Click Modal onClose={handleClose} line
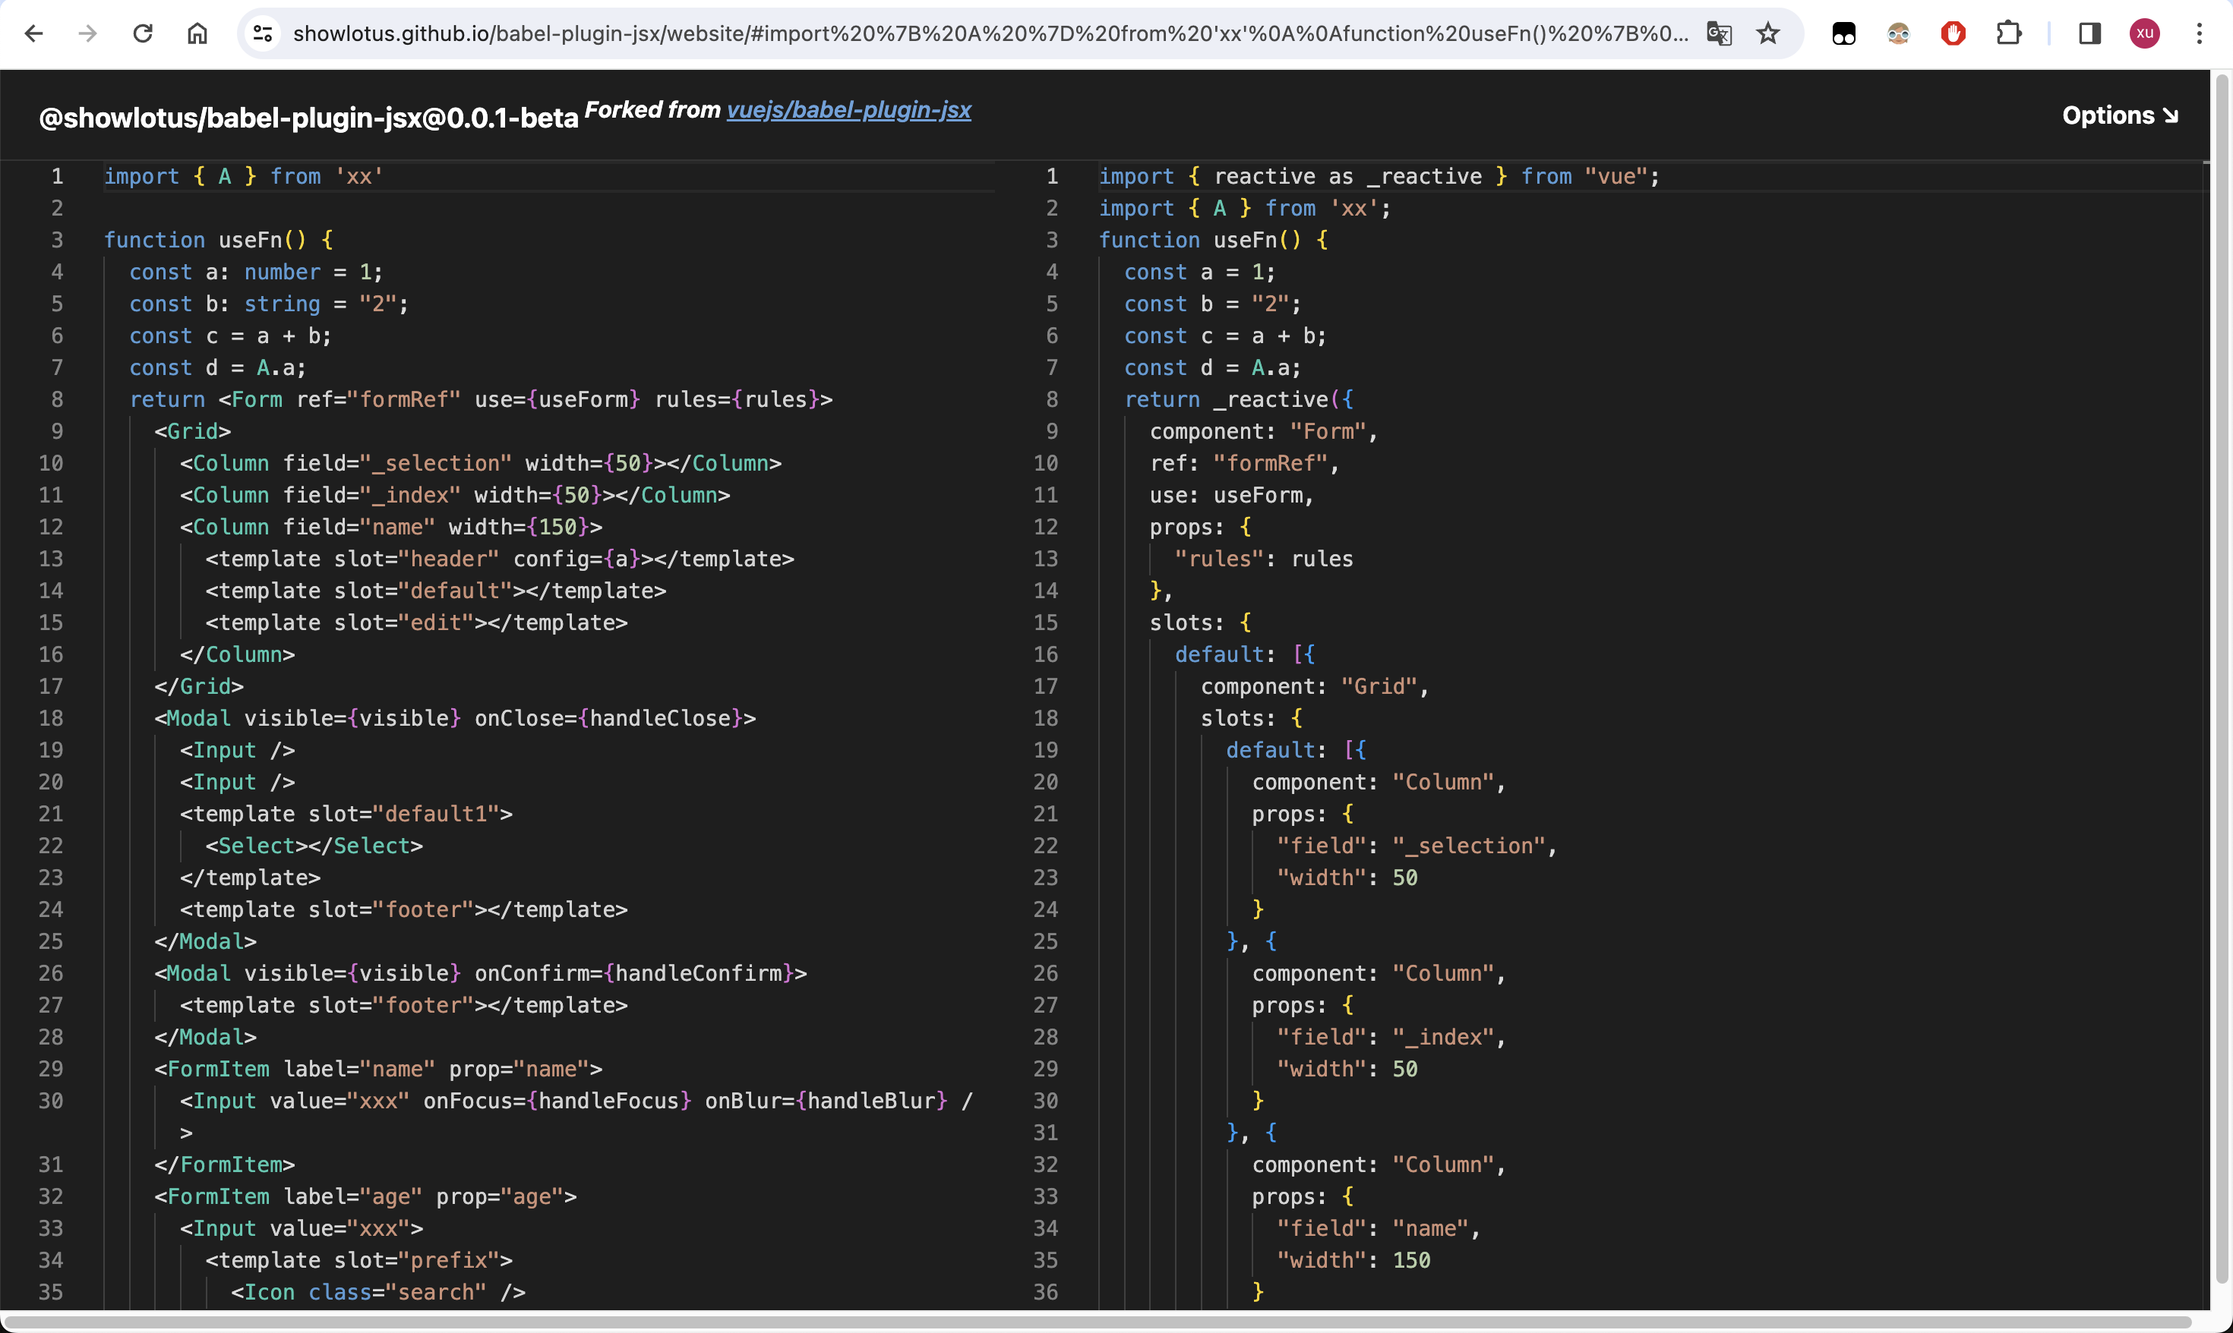This screenshot has width=2233, height=1333. [x=455, y=719]
